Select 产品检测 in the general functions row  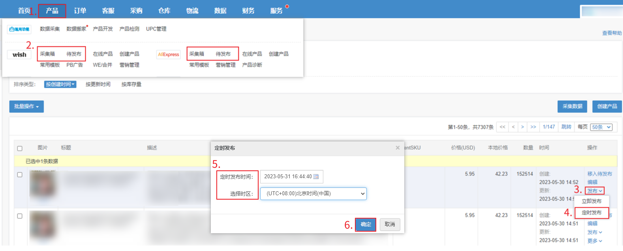129,29
